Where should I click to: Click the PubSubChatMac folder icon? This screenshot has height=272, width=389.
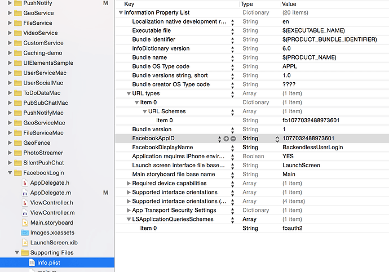pos(18,103)
